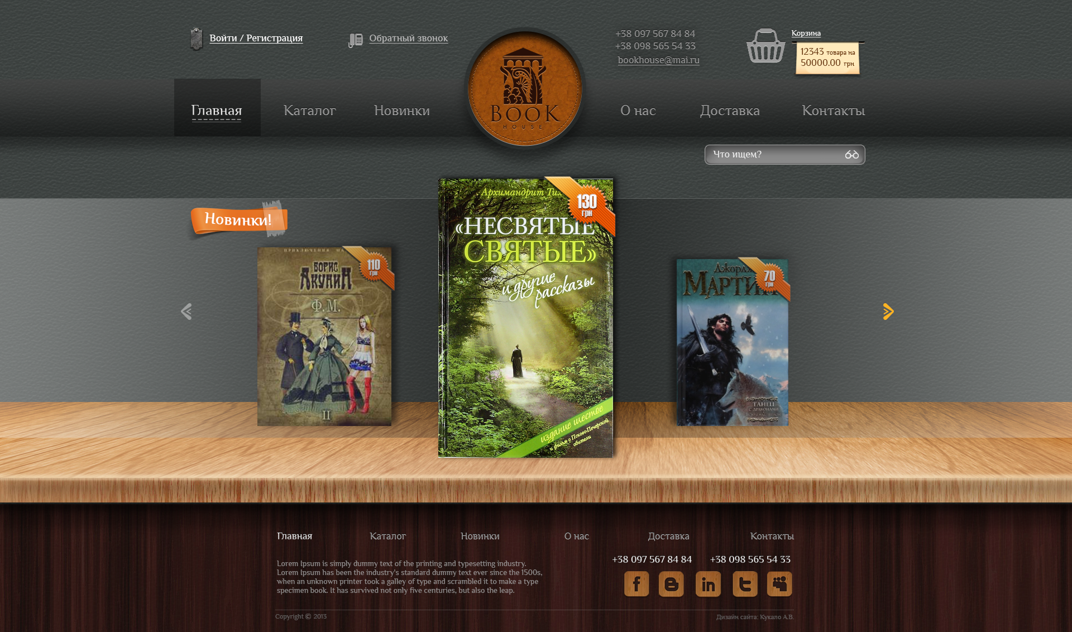Viewport: 1072px width, 632px height.
Task: Click the Обратный звонок link
Action: coord(408,38)
